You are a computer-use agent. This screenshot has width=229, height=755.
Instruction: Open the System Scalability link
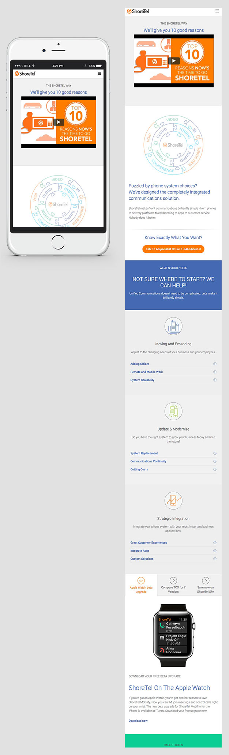coord(142,380)
